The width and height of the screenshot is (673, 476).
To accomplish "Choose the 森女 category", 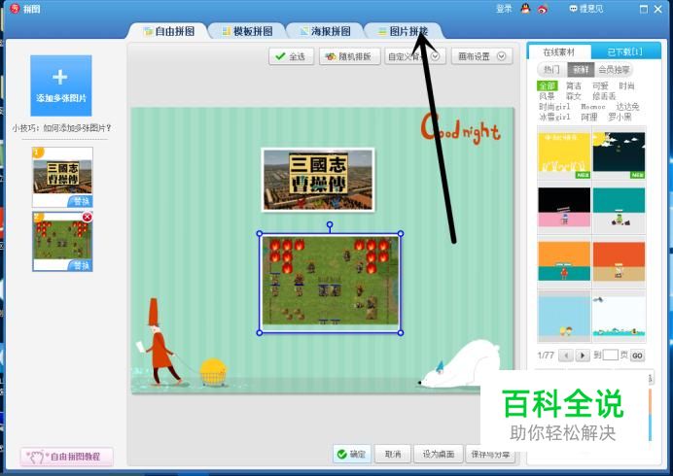I will tap(574, 96).
